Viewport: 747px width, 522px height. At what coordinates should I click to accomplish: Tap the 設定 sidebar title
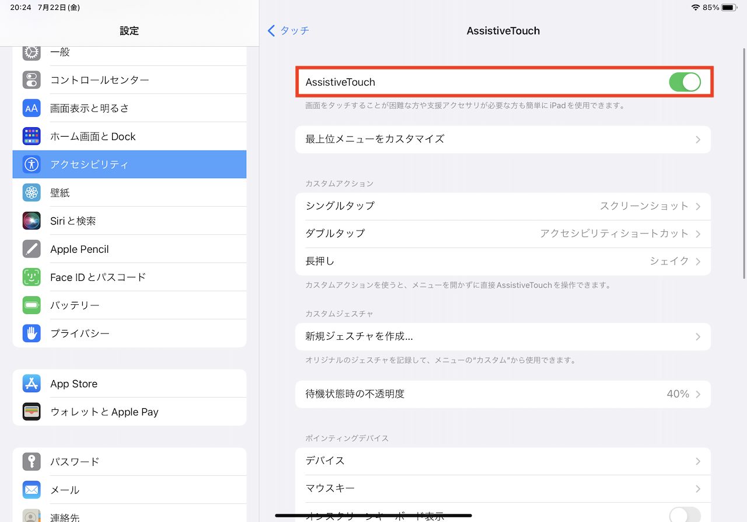[x=130, y=31]
